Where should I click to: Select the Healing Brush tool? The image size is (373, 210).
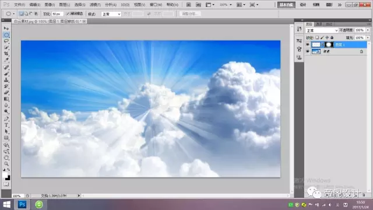click(x=6, y=68)
